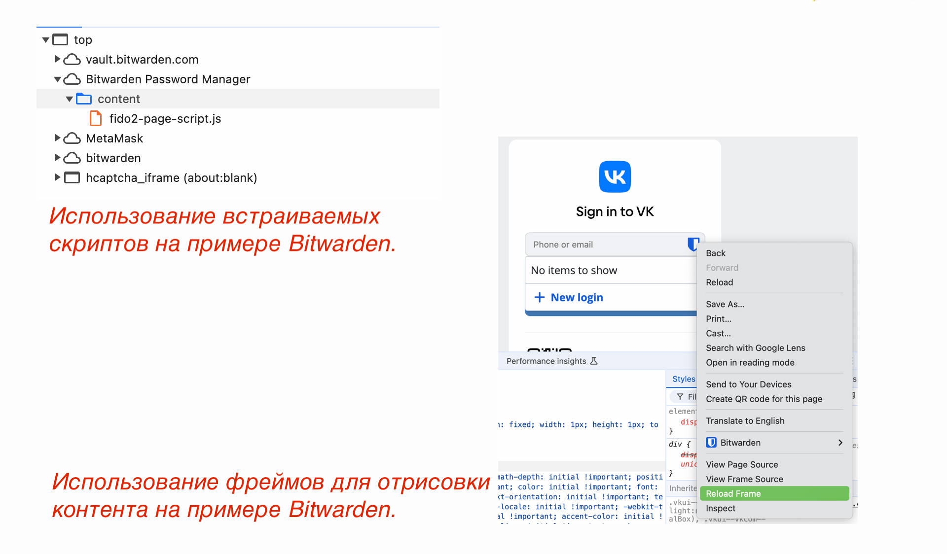Click the bitwarden cloud icon
Screen dimensions: 947x554
(x=72, y=158)
